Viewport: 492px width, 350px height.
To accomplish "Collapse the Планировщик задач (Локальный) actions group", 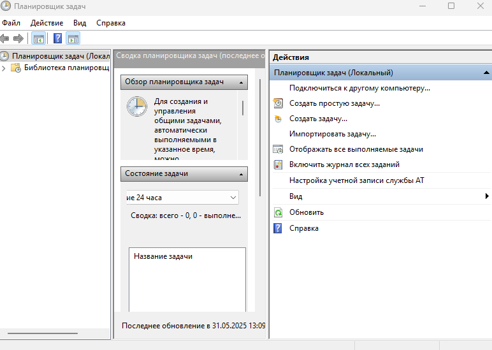I will (486, 73).
